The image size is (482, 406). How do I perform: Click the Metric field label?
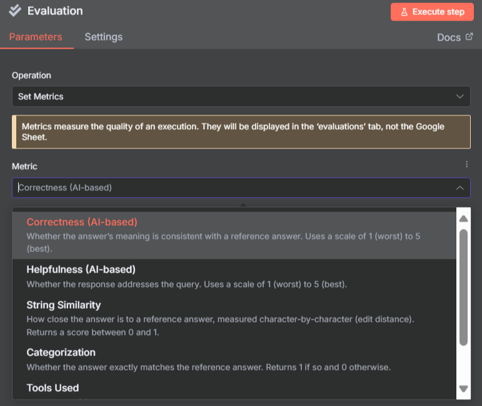(24, 167)
